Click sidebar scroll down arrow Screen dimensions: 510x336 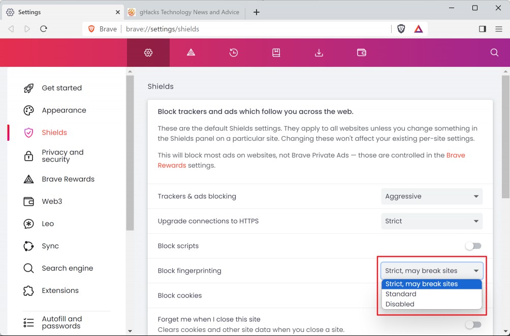(130, 331)
